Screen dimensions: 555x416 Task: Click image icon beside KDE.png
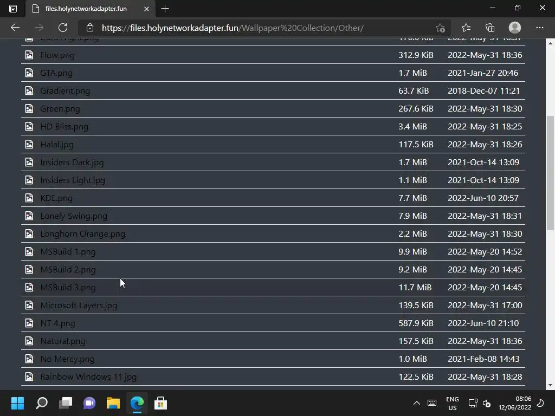click(x=29, y=198)
